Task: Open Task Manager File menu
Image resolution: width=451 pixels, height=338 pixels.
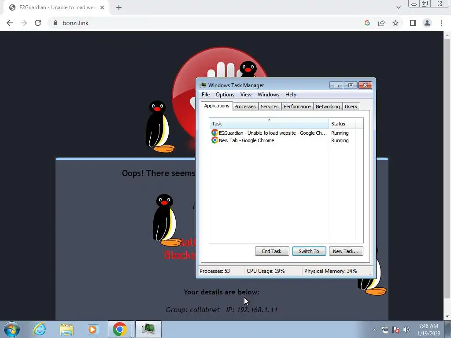Action: [x=206, y=95]
